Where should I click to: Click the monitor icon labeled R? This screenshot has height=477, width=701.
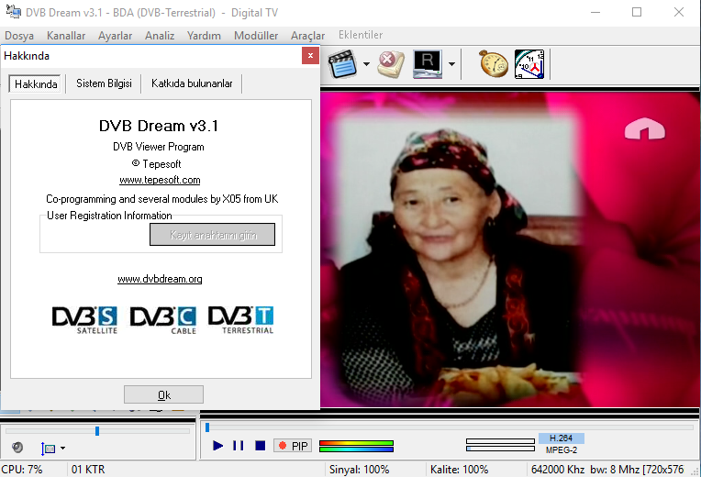(428, 64)
